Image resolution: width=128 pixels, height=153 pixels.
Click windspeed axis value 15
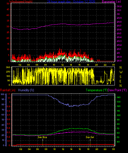point(8,44)
